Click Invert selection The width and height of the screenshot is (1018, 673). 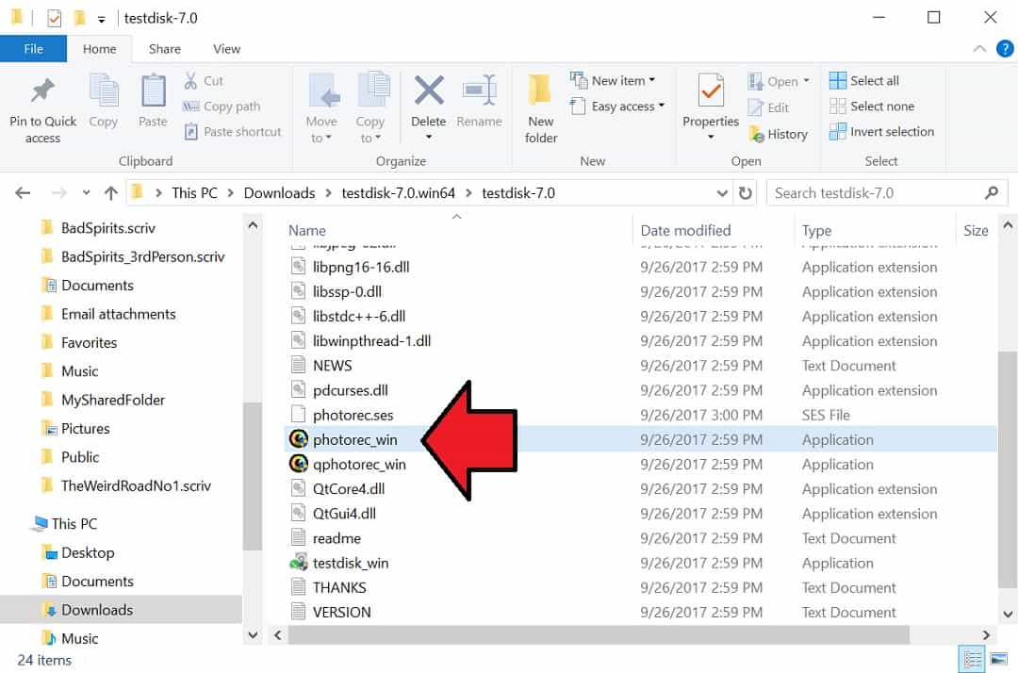click(x=881, y=131)
